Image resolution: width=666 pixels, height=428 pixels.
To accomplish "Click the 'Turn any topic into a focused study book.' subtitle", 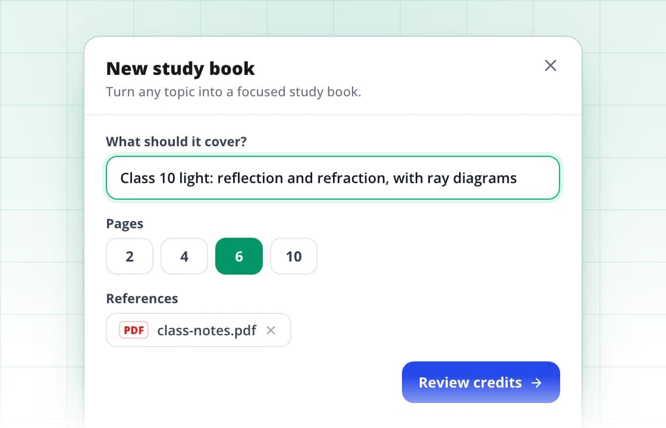I will click(234, 92).
